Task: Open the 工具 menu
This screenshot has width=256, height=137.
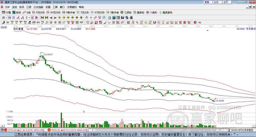Action: pos(55,7)
